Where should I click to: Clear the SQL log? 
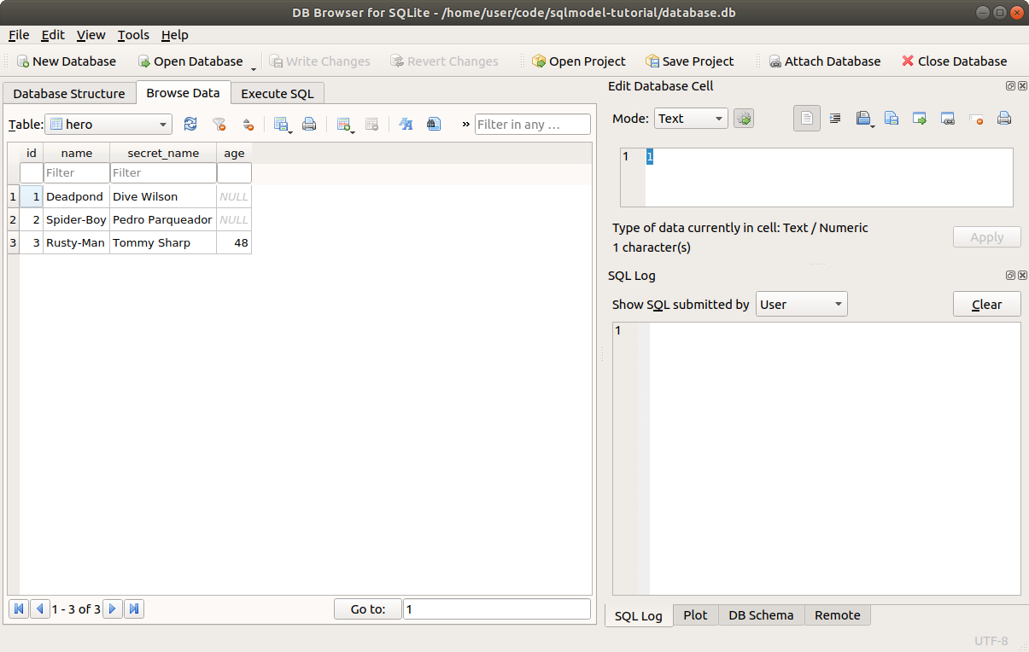pos(986,303)
